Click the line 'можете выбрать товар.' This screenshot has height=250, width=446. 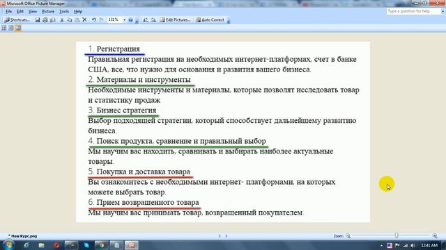click(127, 192)
